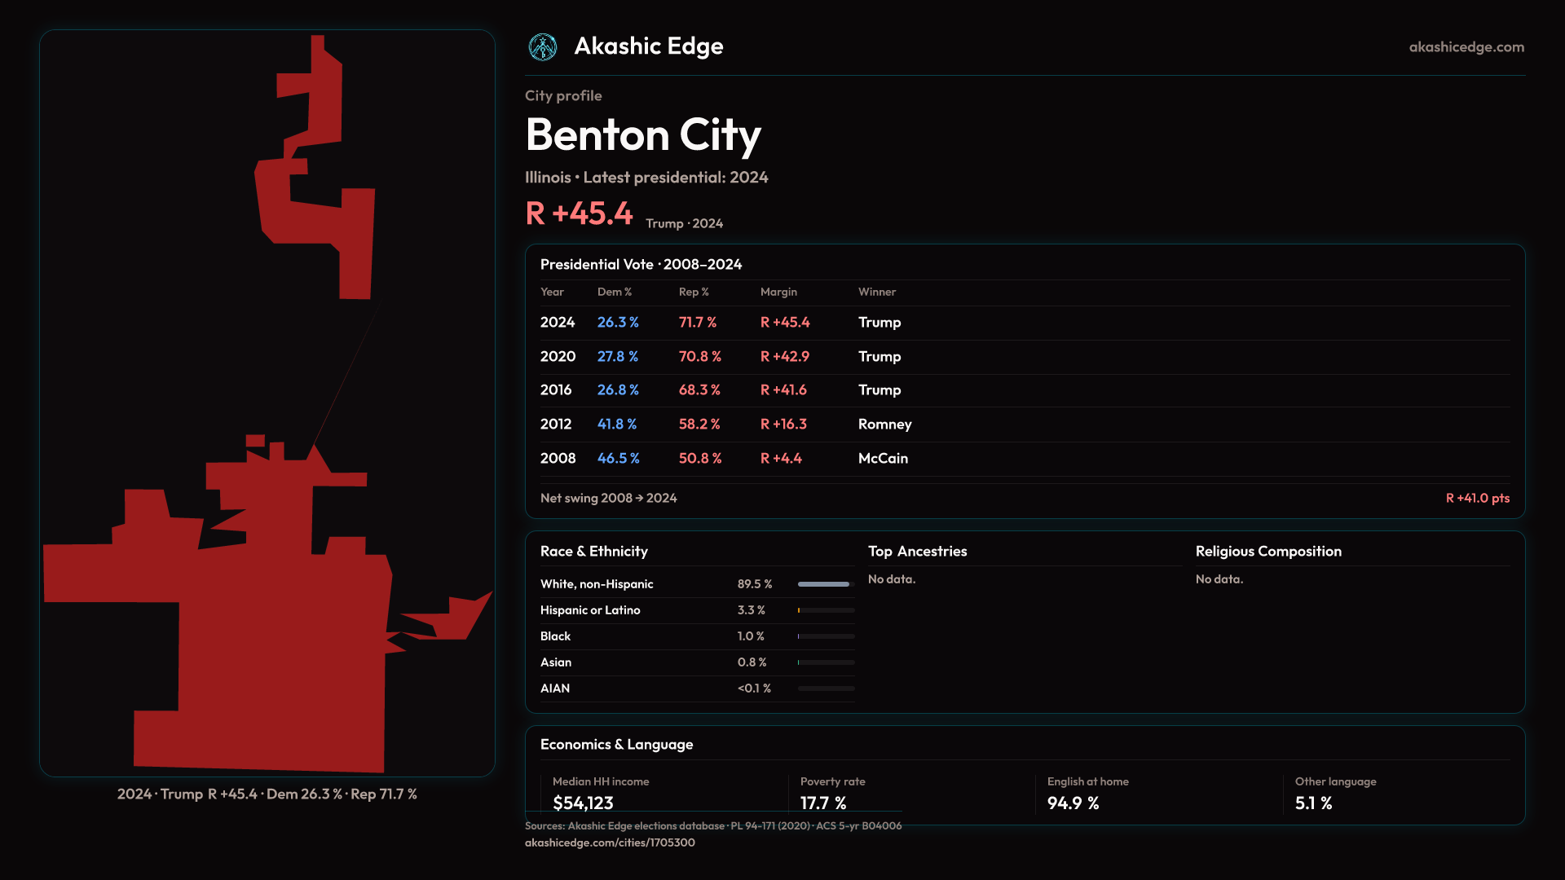This screenshot has height=880, width=1565.
Task: Click the White, non-Hispanic percentage bar
Action: [x=825, y=584]
